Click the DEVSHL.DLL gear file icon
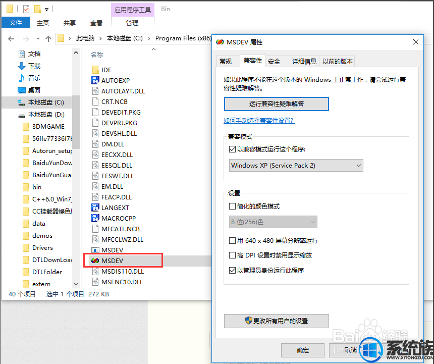434x364 pixels. [95, 133]
